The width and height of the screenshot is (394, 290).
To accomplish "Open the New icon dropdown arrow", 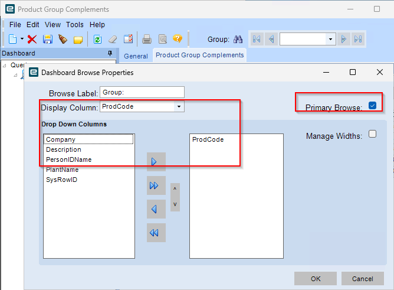I will [22, 39].
